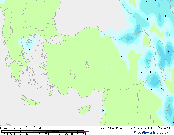Click the 0.5–1 mm legend swatch

point(11,131)
